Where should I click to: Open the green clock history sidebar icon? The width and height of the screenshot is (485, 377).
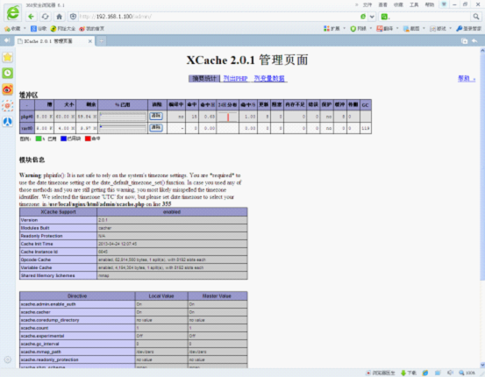pyautogui.click(x=8, y=74)
